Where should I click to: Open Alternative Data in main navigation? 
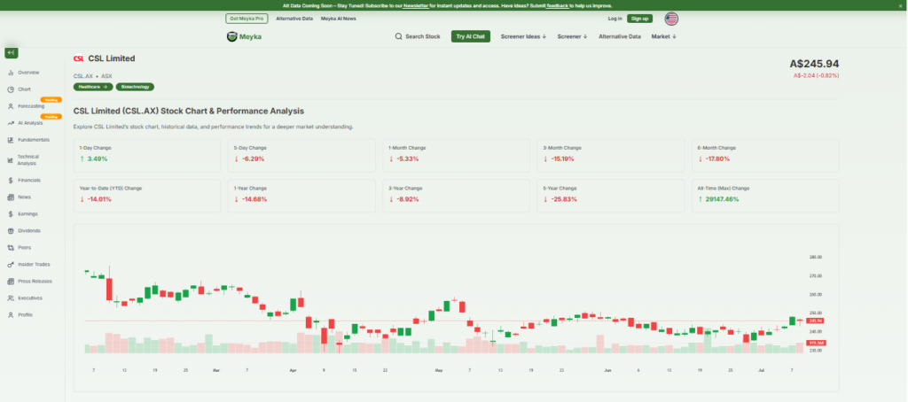tap(619, 36)
